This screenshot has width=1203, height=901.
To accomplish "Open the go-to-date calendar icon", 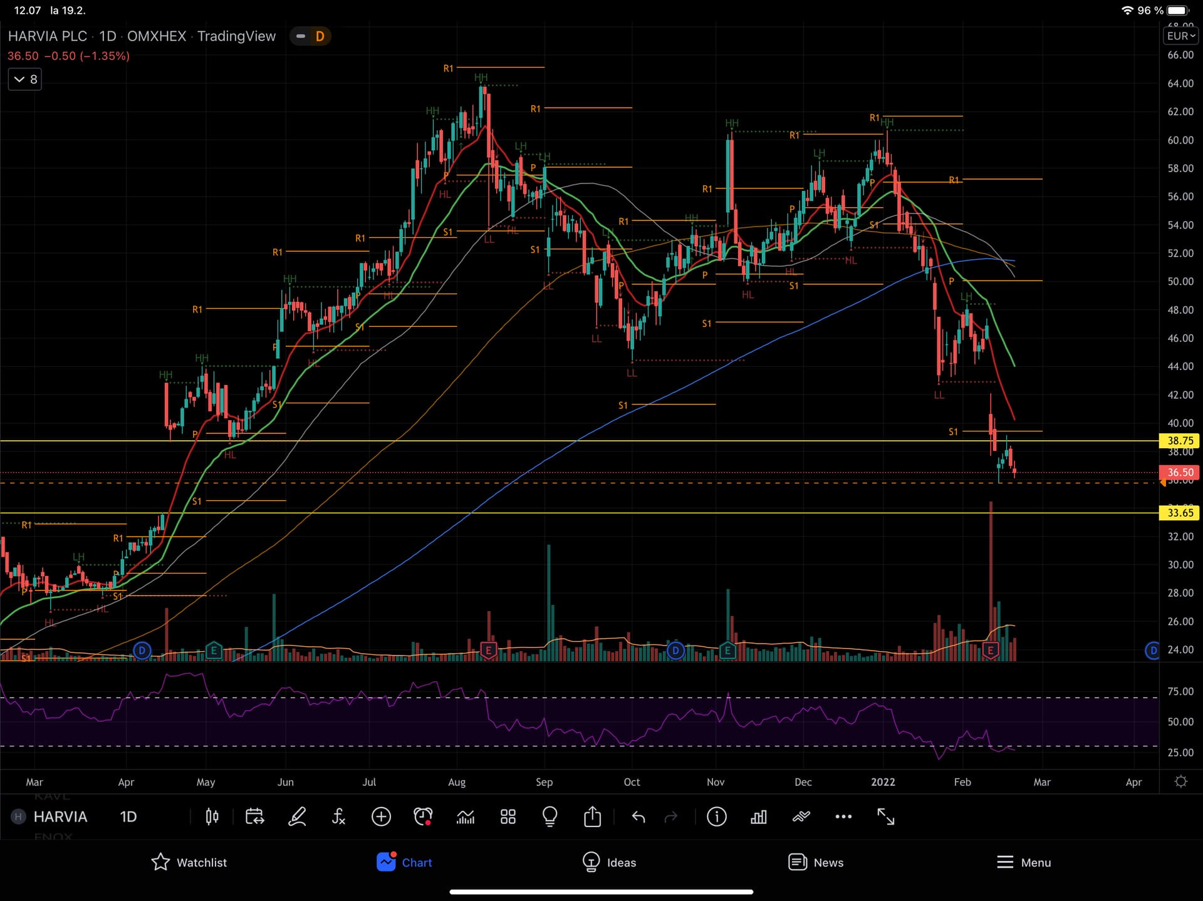I will coord(254,816).
